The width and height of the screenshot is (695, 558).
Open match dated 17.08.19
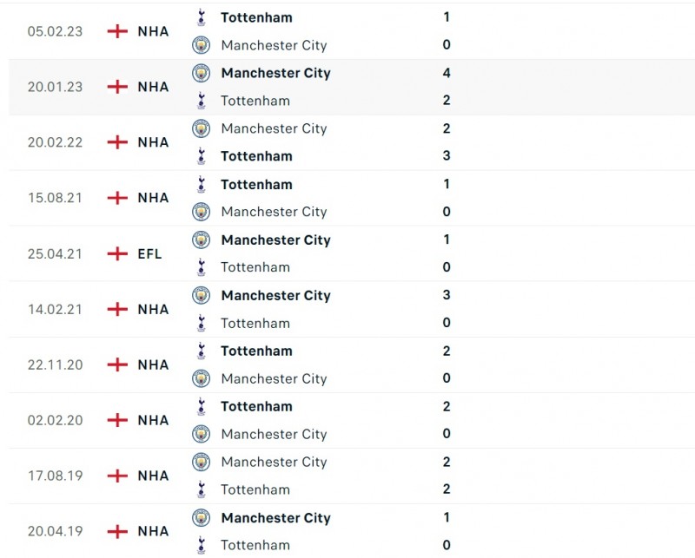pos(55,476)
